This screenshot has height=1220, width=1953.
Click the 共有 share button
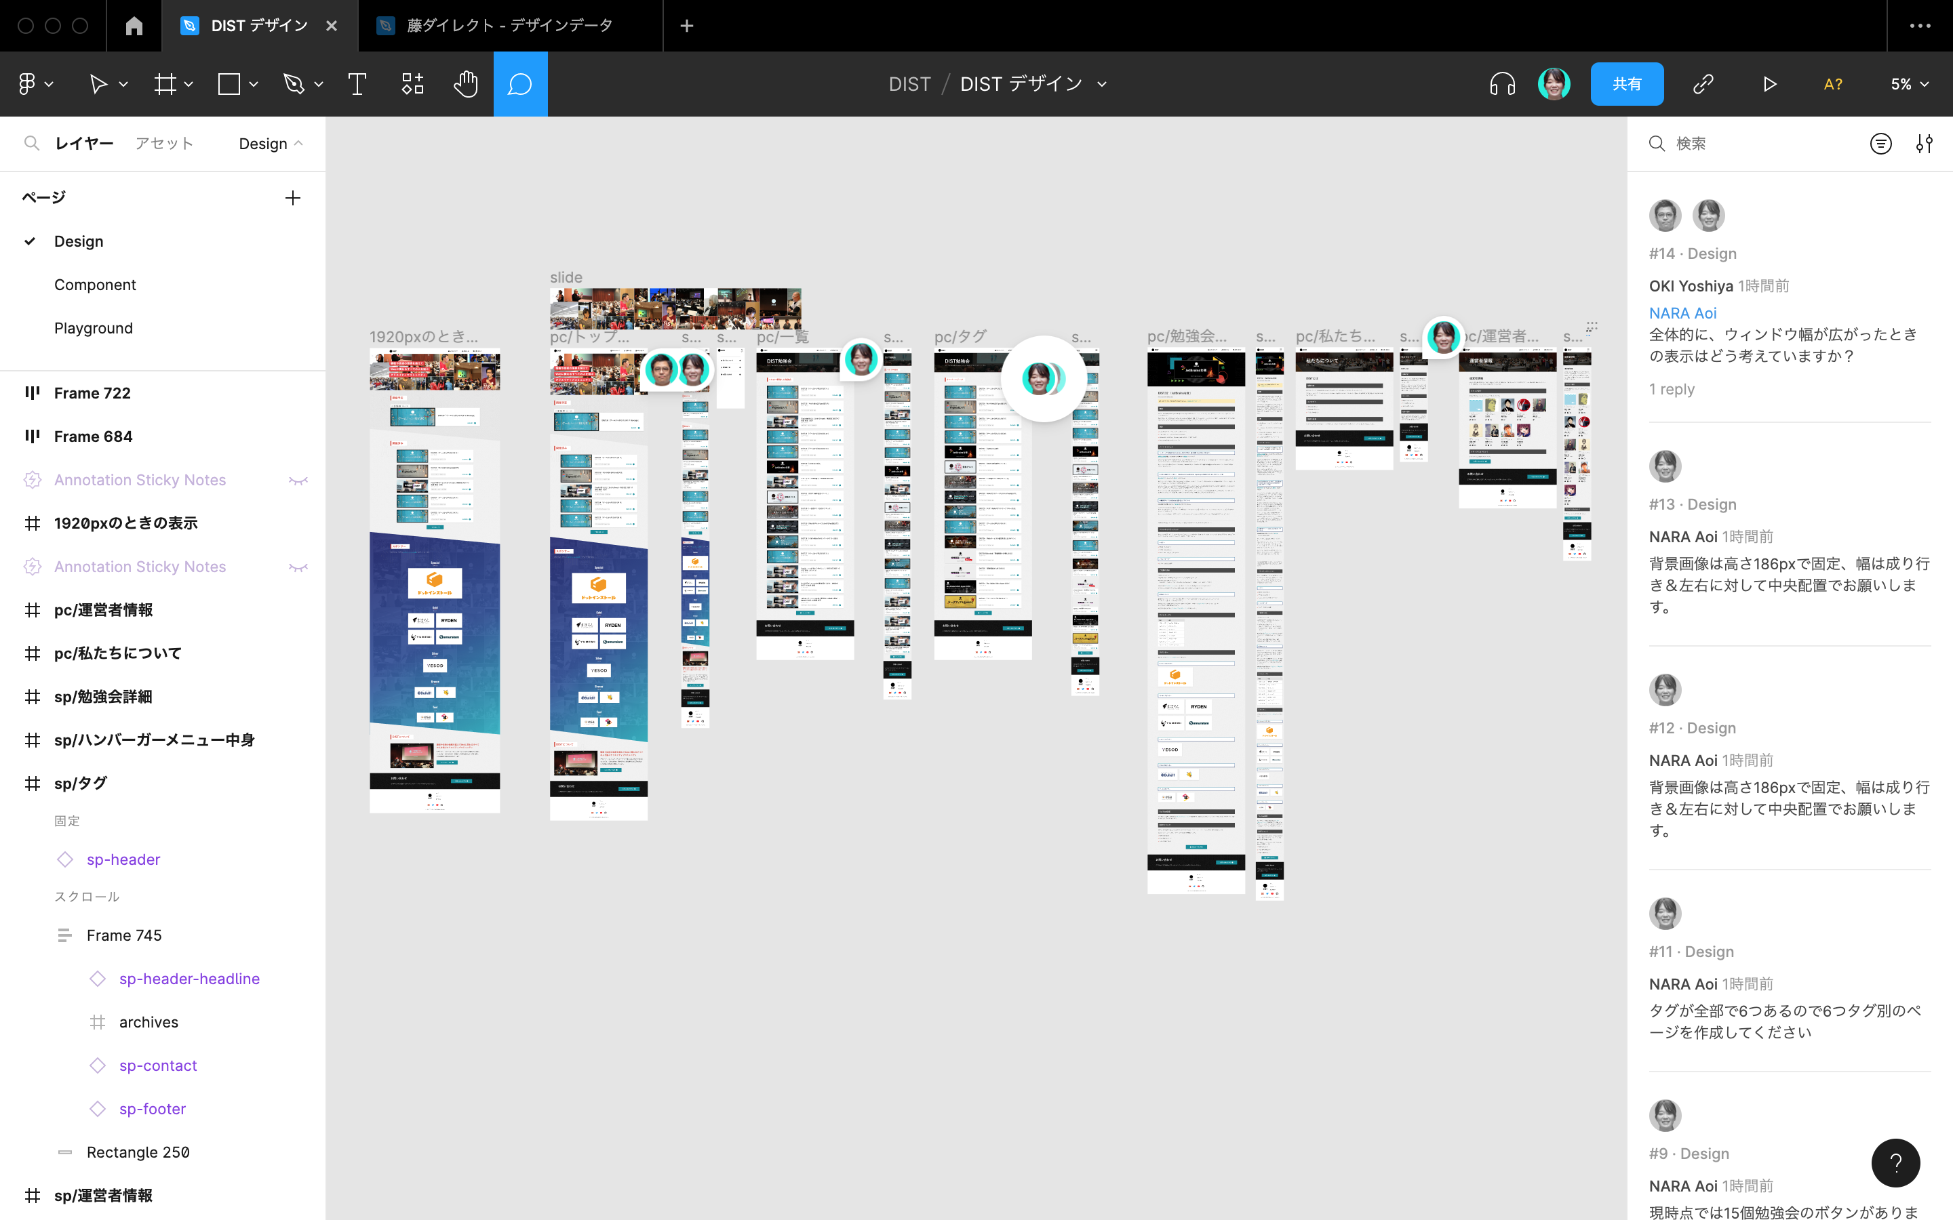[x=1627, y=84]
